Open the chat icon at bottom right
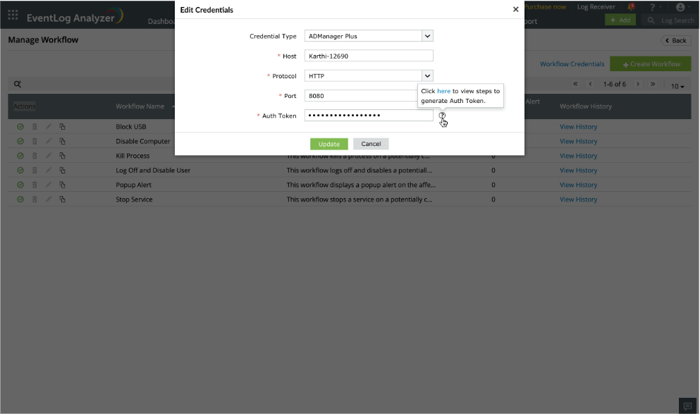The image size is (700, 414). [687, 406]
